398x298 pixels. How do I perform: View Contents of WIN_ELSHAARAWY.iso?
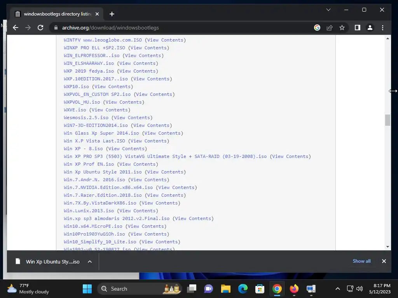tap(137, 63)
